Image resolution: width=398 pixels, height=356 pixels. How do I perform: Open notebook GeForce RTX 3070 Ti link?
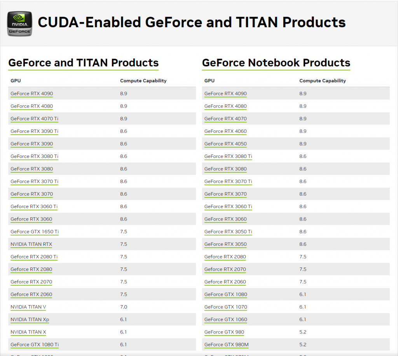coord(228,182)
